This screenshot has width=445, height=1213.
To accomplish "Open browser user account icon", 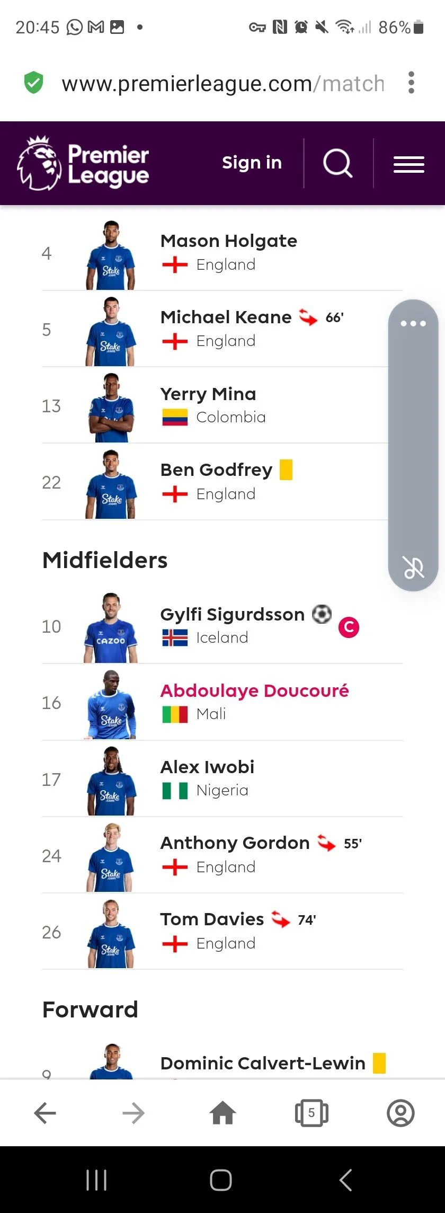I will (x=400, y=1112).
